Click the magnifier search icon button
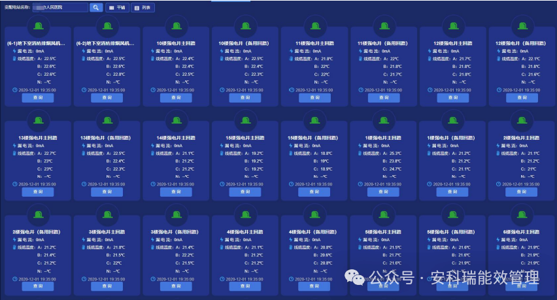The width and height of the screenshot is (557, 300). [x=96, y=7]
